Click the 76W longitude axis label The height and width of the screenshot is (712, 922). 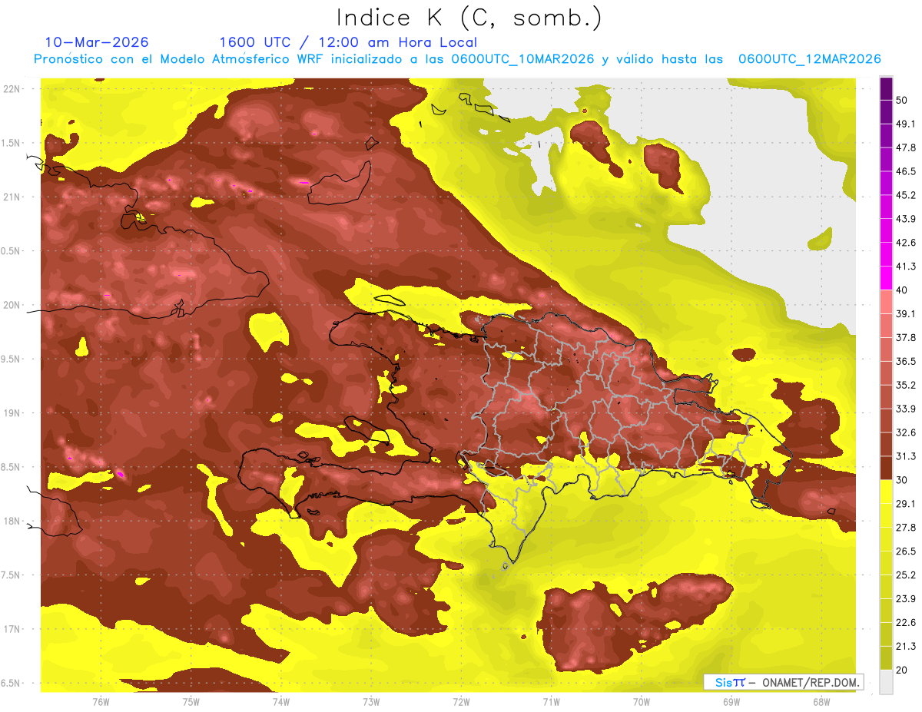click(101, 701)
